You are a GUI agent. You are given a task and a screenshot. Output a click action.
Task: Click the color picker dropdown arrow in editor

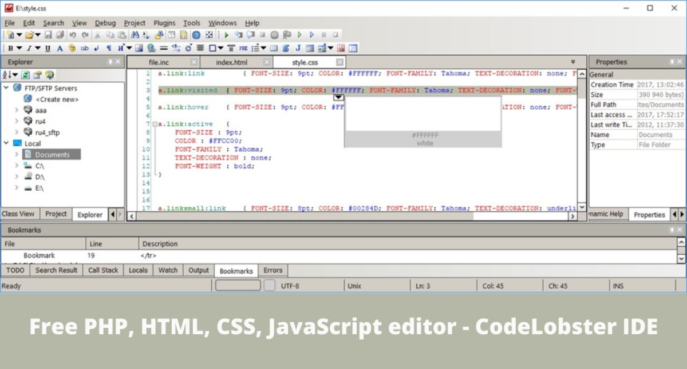coord(338,98)
